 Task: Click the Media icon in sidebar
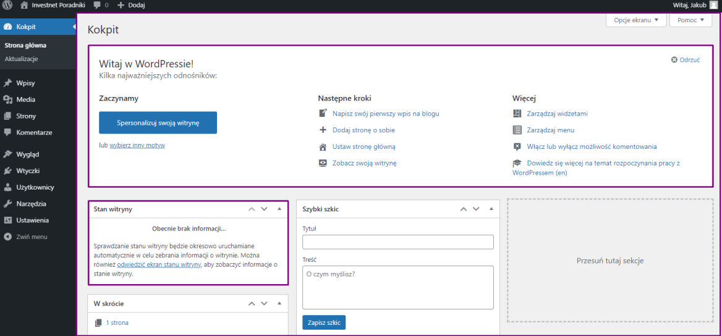point(7,99)
